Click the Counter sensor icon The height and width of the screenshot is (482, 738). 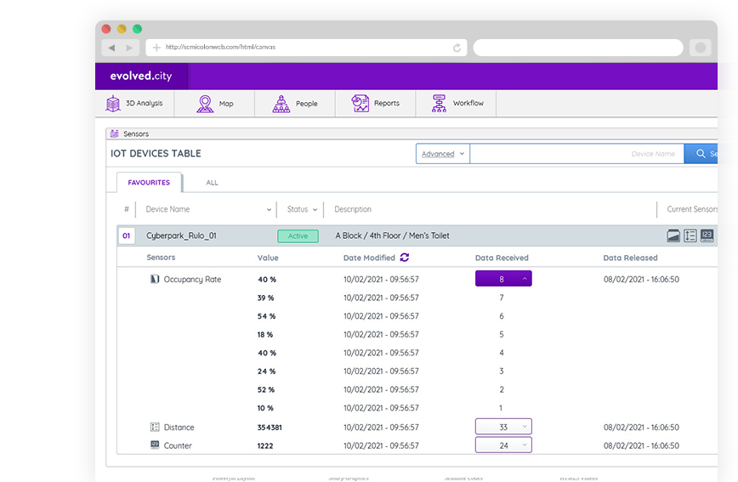(155, 445)
